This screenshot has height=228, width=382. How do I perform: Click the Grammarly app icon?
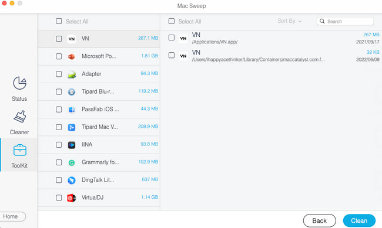[71, 162]
